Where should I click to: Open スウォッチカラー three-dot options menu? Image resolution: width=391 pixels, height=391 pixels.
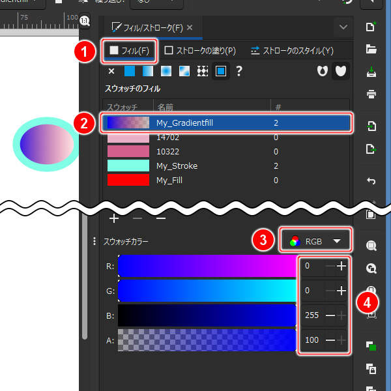click(94, 241)
